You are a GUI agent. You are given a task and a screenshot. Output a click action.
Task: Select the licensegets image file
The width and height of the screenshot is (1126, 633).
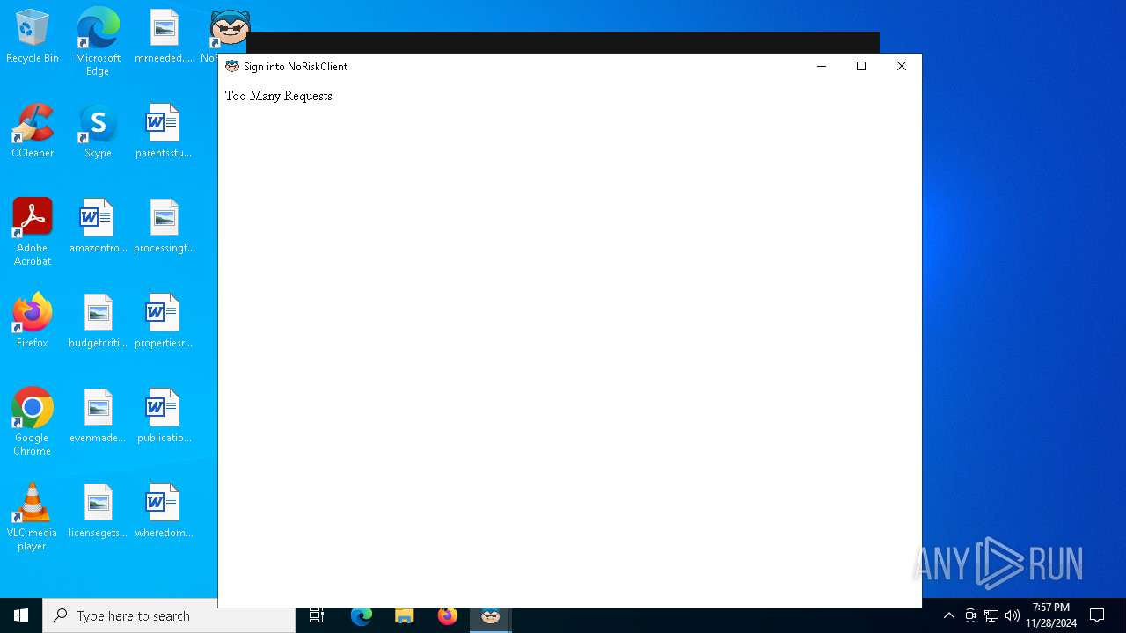98,512
